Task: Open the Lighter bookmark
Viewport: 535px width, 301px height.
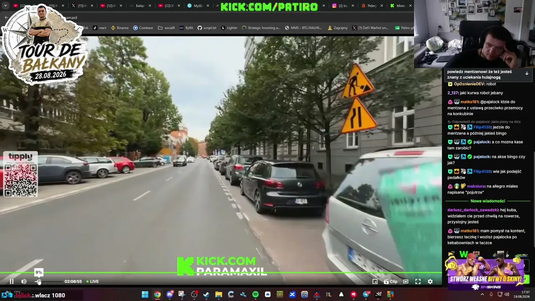Action: tap(229, 28)
